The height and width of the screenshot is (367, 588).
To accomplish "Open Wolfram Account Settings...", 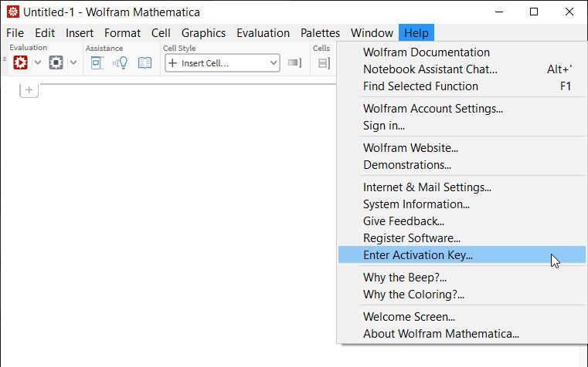I will coord(462,109).
